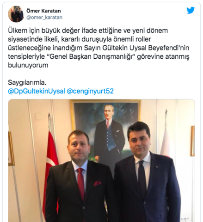Click the quoted "Genel Başkan Danışmanlığı" phrase

[92, 56]
